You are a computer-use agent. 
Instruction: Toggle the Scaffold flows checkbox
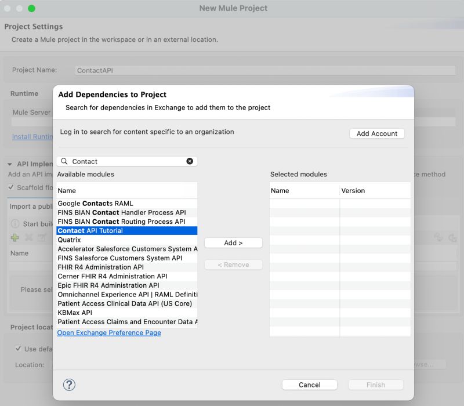11,187
